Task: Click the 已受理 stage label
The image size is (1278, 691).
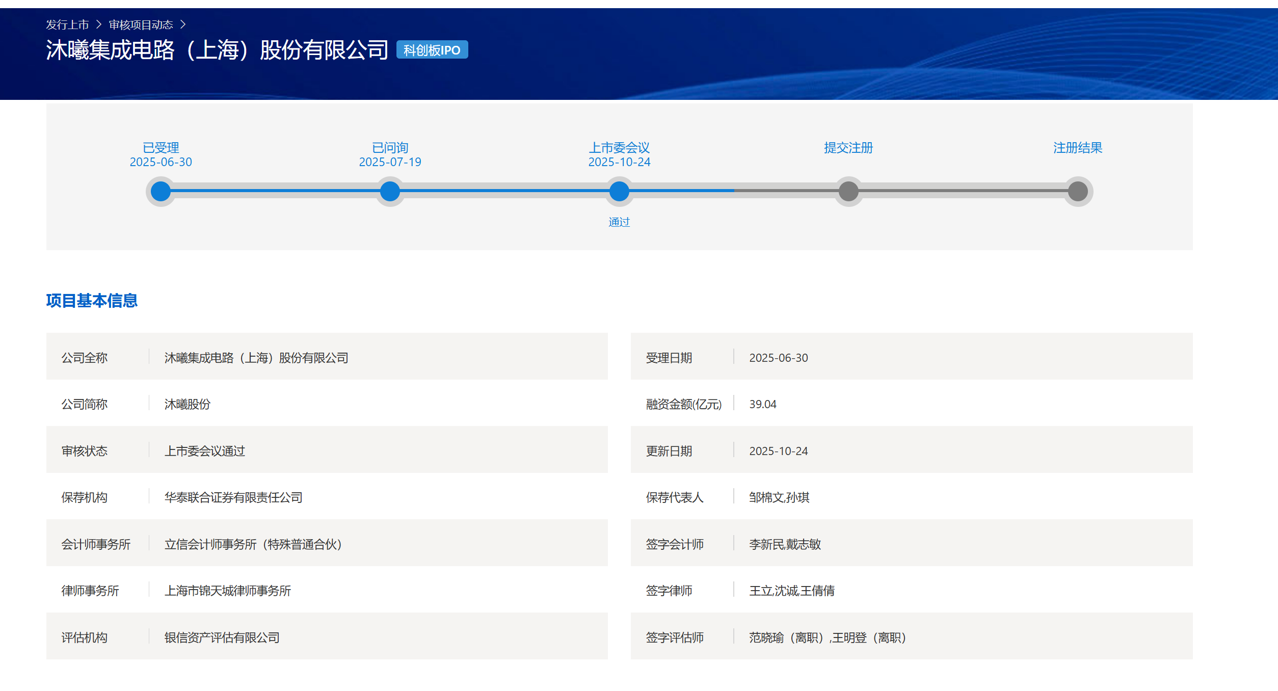Action: pos(161,148)
